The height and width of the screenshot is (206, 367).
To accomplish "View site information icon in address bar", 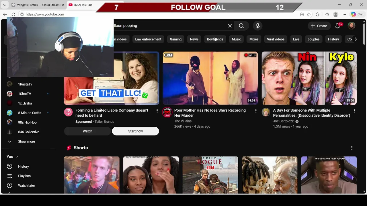I will [x=22, y=14].
